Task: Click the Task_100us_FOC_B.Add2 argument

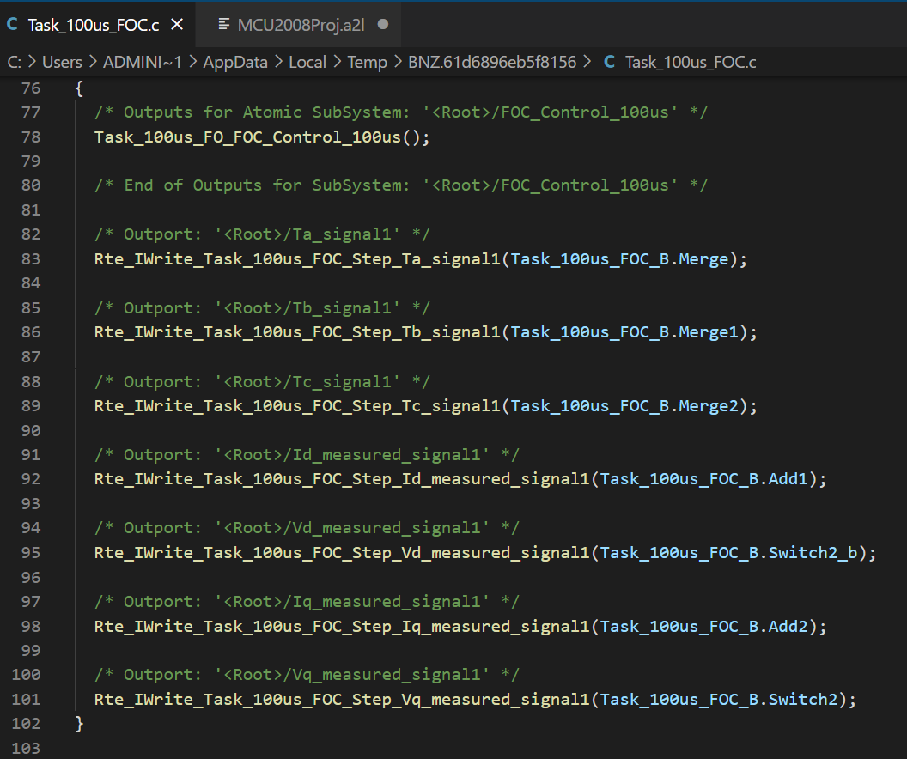Action: (x=704, y=626)
